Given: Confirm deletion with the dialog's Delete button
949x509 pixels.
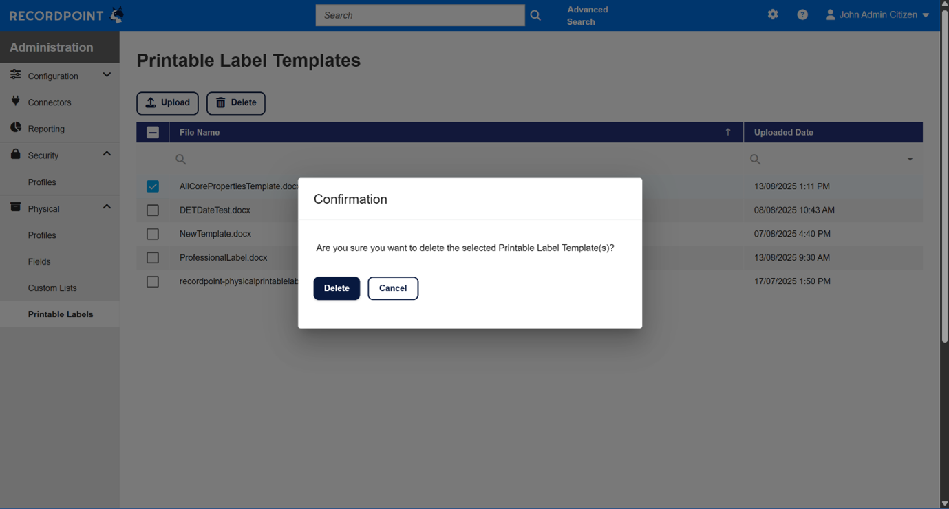Looking at the screenshot, I should [x=337, y=288].
